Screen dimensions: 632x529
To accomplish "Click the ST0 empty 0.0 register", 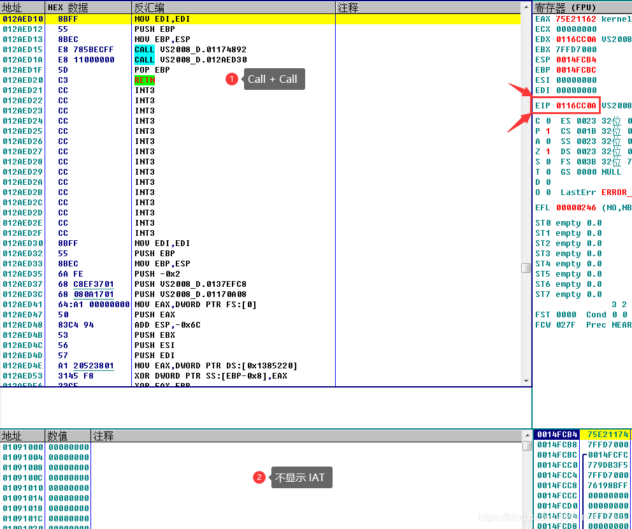I will 568,223.
